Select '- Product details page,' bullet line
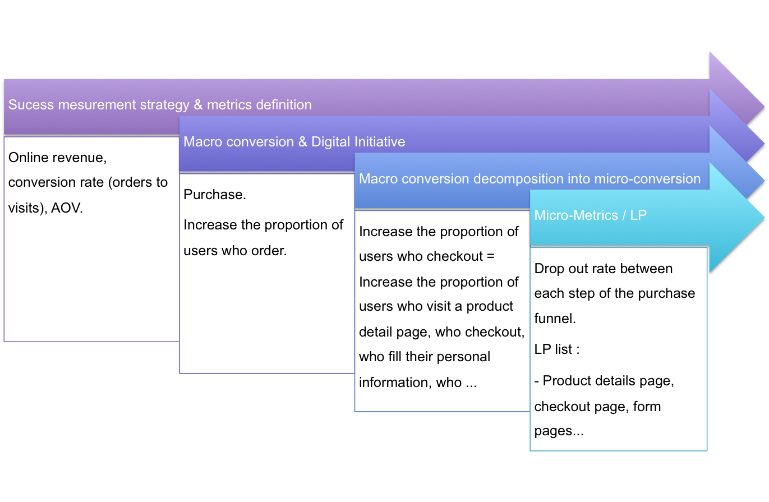This screenshot has height=502, width=769. click(x=604, y=381)
